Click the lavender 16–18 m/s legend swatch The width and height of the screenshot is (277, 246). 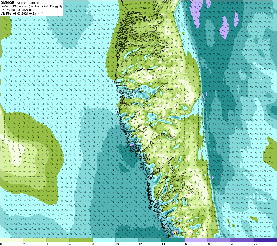[196, 240]
